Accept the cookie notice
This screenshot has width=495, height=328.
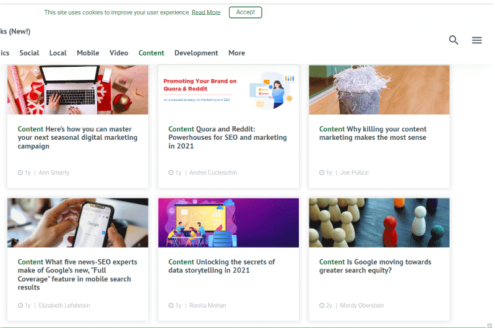(x=245, y=12)
